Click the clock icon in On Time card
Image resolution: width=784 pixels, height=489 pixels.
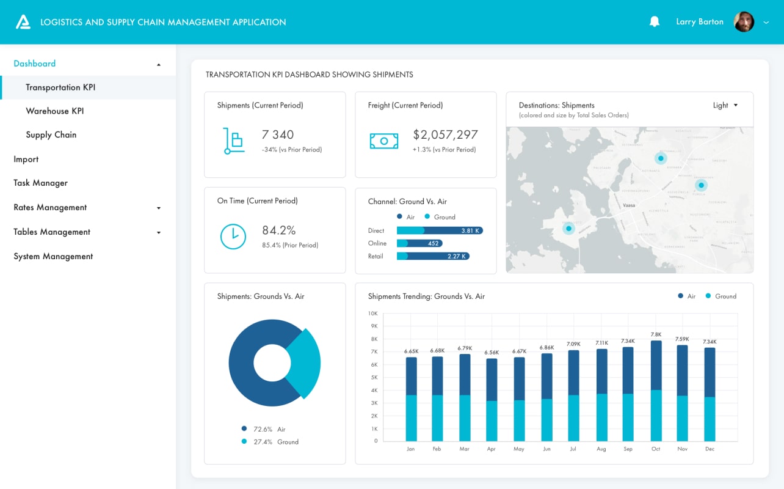(x=234, y=237)
